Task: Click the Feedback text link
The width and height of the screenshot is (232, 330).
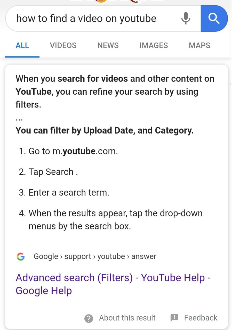Action: 201,318
